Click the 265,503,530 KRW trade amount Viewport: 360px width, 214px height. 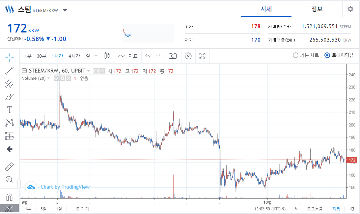click(330, 40)
